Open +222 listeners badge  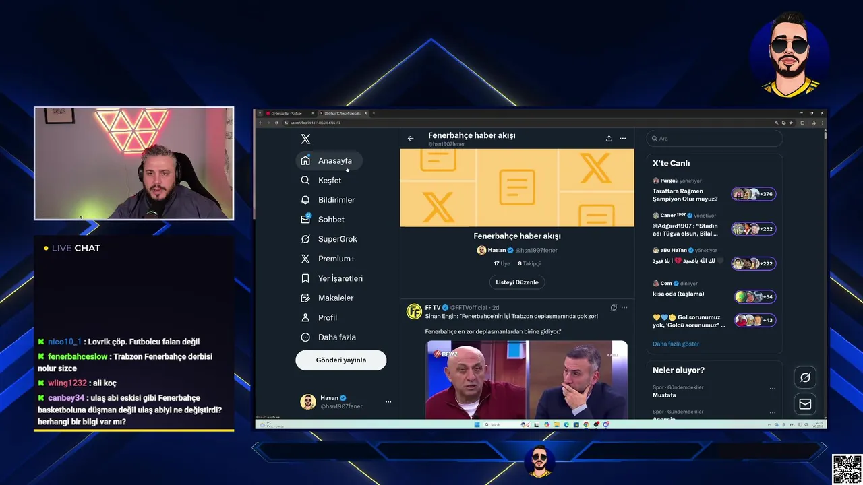click(754, 263)
